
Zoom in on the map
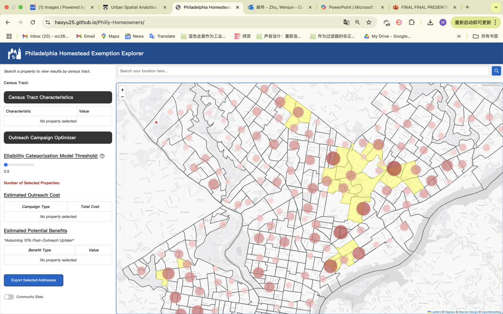[123, 90]
